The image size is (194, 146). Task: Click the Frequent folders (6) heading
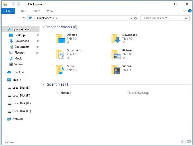coord(61,27)
